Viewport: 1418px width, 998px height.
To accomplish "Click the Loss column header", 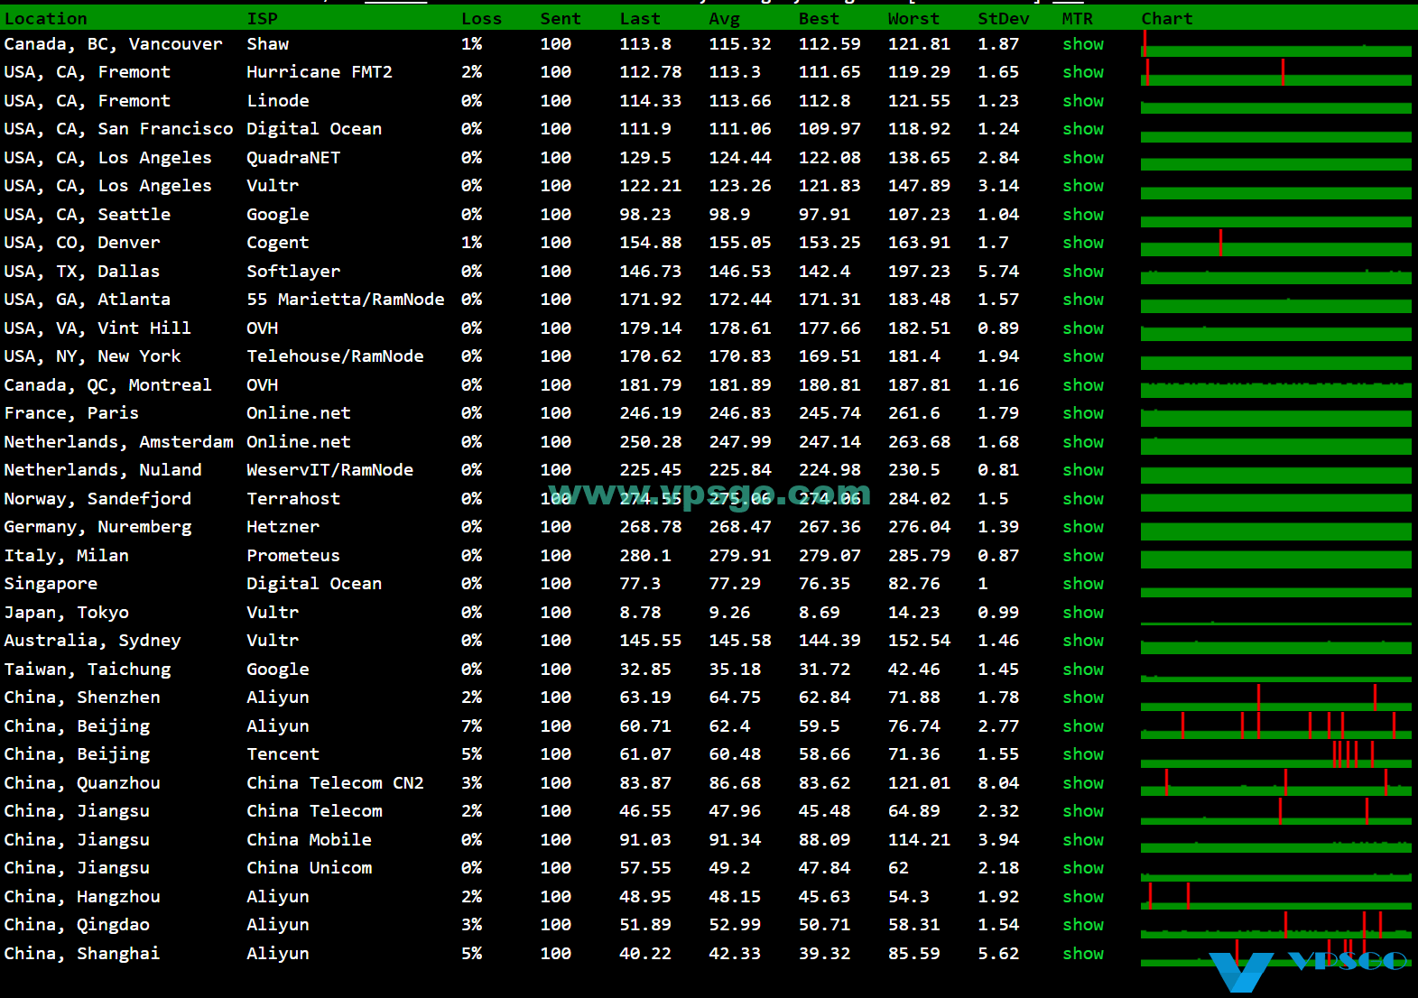I will [481, 19].
